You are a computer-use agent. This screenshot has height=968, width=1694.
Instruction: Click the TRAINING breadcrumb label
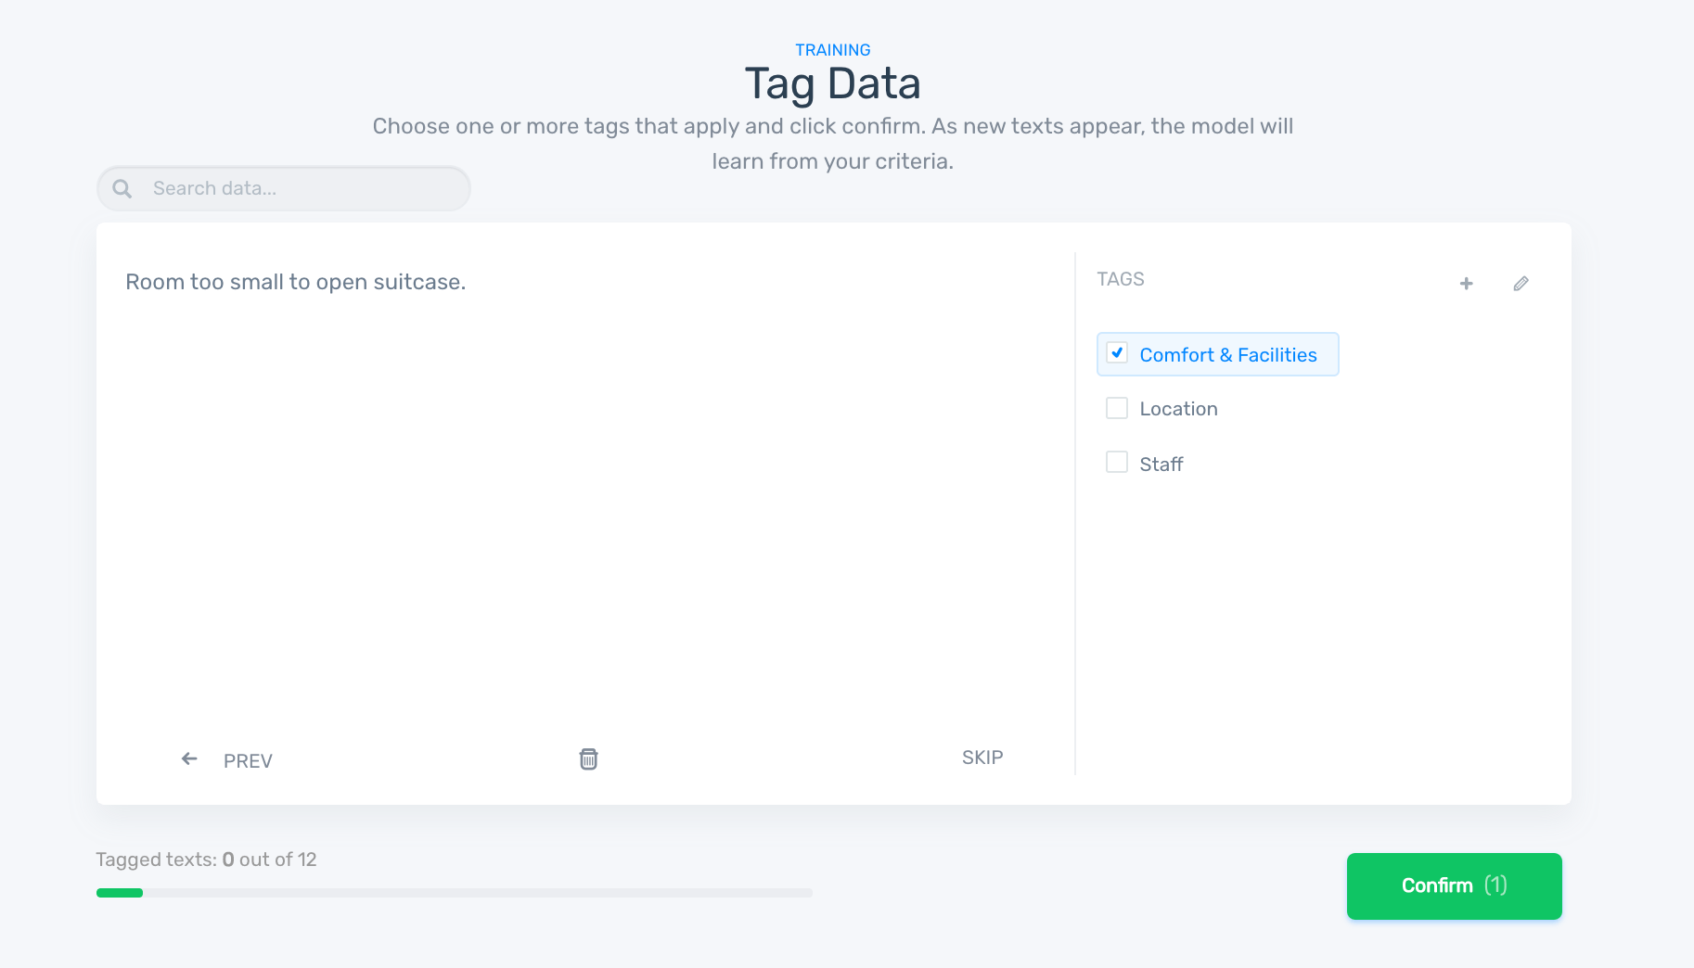[x=832, y=50]
